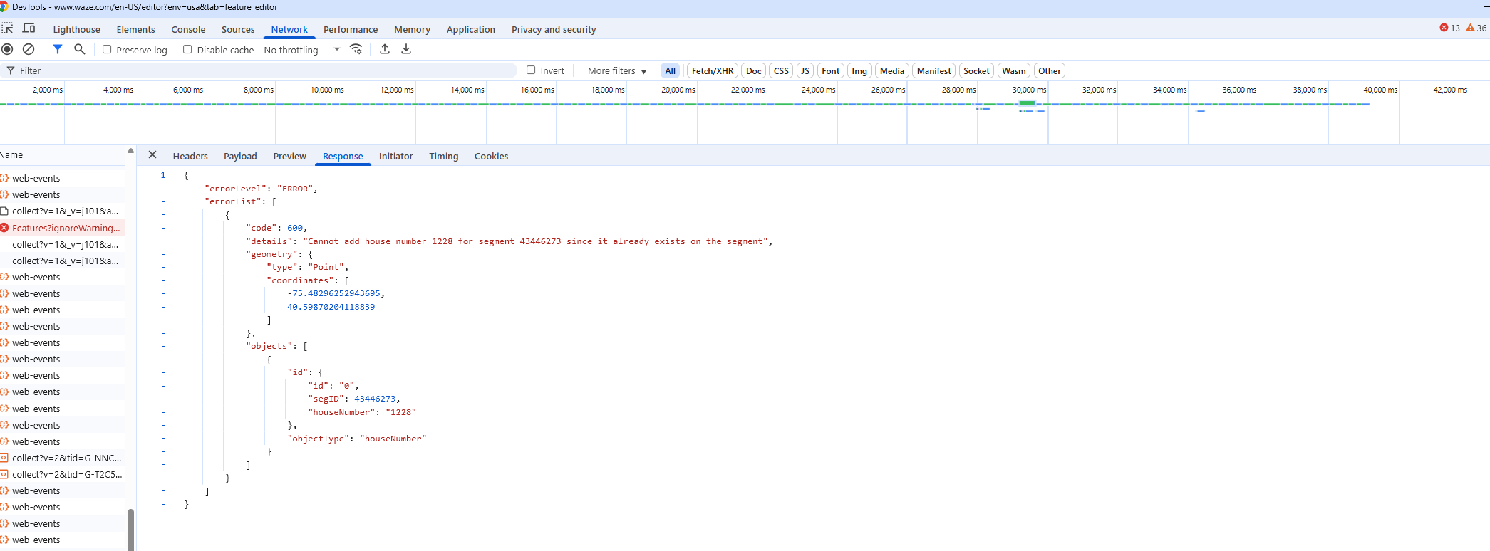The width and height of the screenshot is (1490, 551).
Task: Open the Headers tab of request
Action: tap(190, 156)
